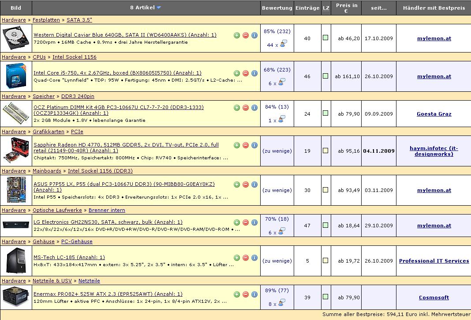Open the Professional IT Services dealer link
The height and width of the screenshot is (320, 471).
tap(434, 261)
